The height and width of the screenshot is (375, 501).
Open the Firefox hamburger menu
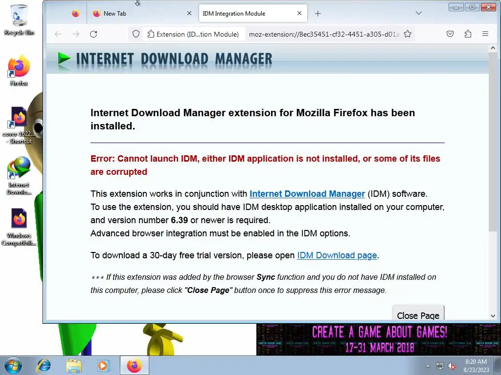click(485, 34)
